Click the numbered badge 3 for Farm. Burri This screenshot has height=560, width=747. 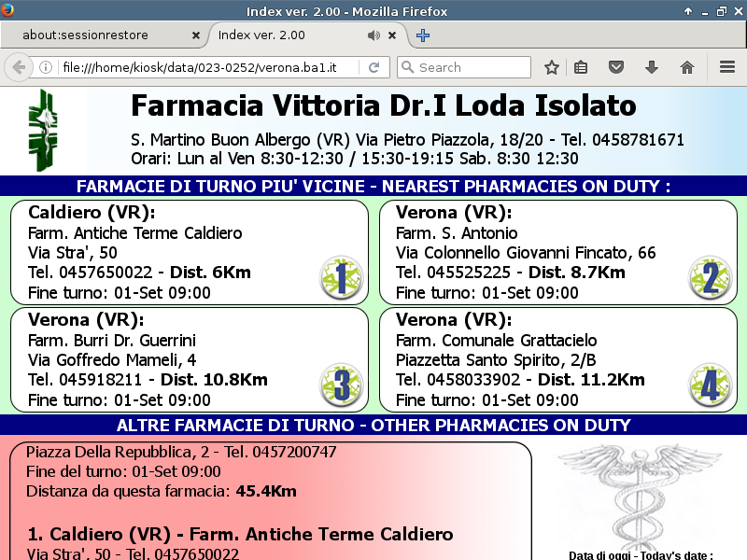(341, 385)
